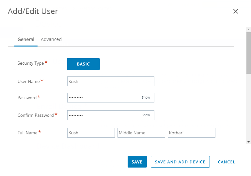251x176 pixels.
Task: Reveal the Confirm Password text
Action: [x=146, y=115]
